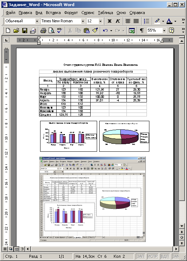Show more standard toolbar buttons chevron

(x=183, y=30)
